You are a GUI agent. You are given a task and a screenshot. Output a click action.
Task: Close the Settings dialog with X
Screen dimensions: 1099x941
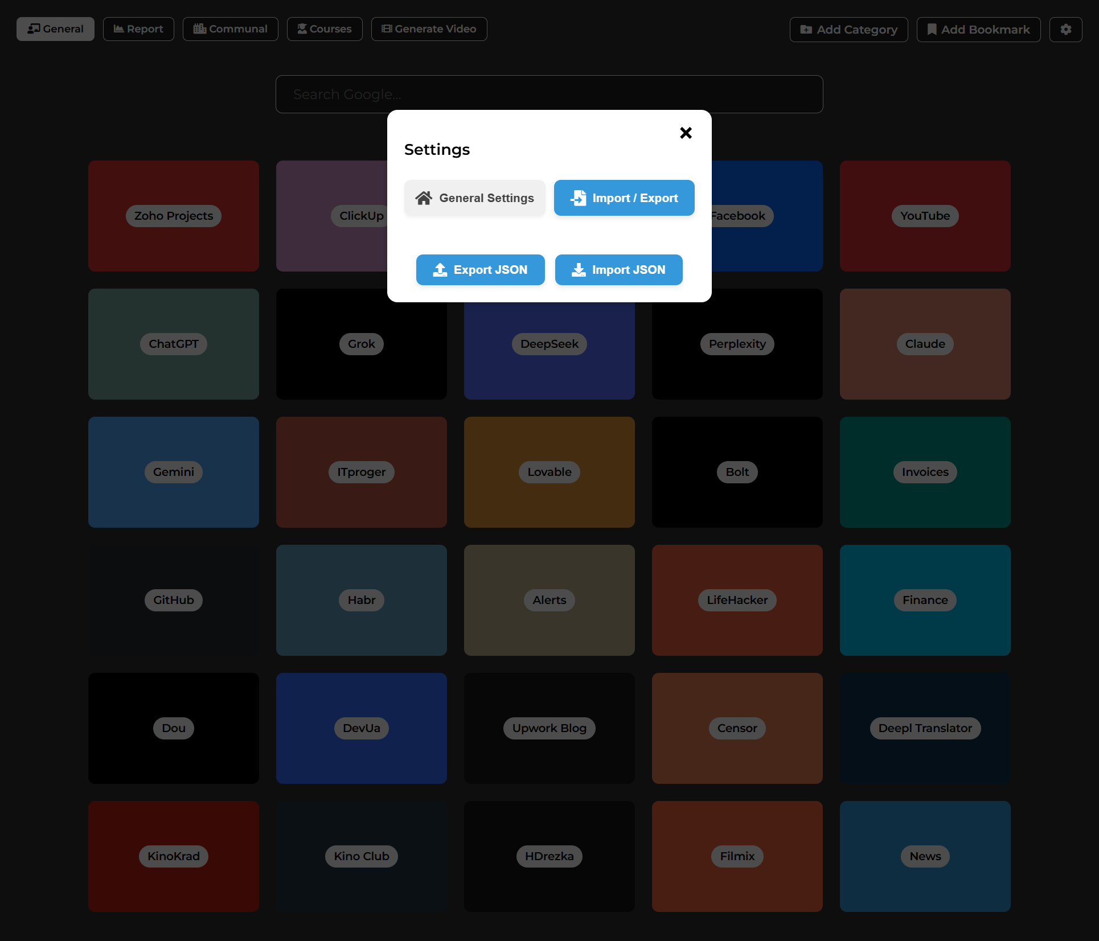pos(686,133)
